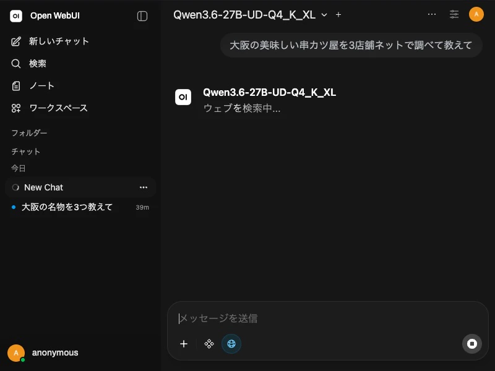Toggle the web search globe button
This screenshot has height=371, width=495.
[231, 344]
